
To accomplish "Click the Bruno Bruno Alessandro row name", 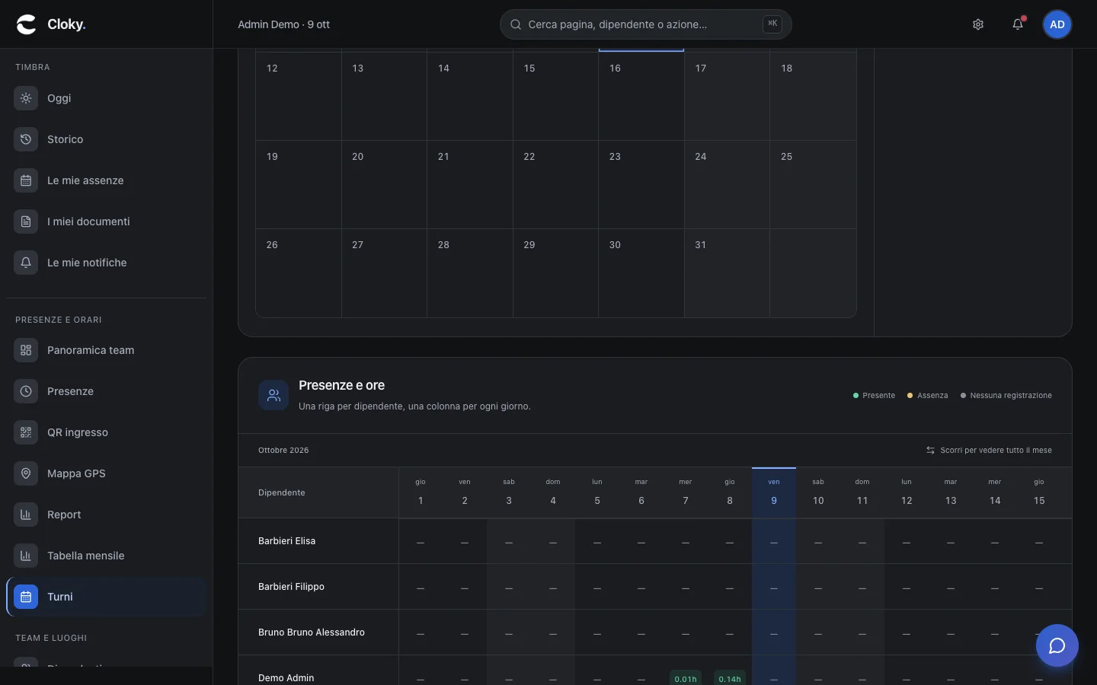I will coord(312,632).
